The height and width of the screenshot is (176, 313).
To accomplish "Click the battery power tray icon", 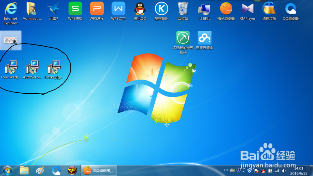I will pos(270,171).
